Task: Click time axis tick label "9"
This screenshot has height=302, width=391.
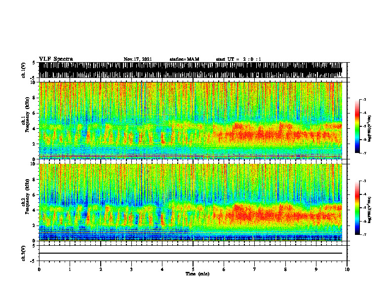Action: (316, 269)
